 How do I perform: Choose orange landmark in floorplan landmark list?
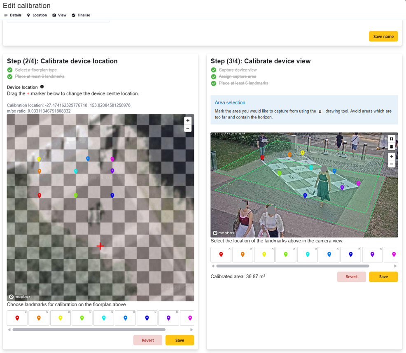[39, 318]
